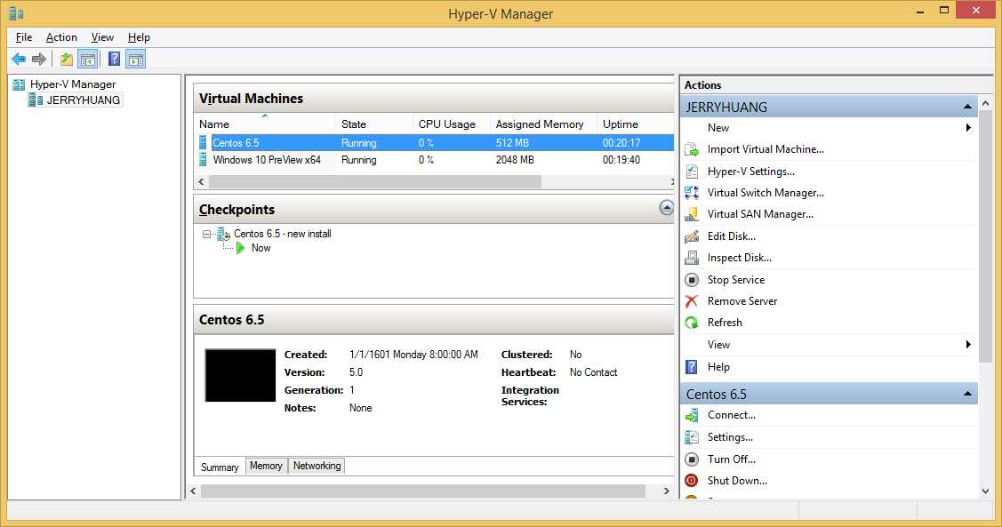The width and height of the screenshot is (1002, 527).
Task: Select the Now checkpoint entry
Action: pos(261,248)
